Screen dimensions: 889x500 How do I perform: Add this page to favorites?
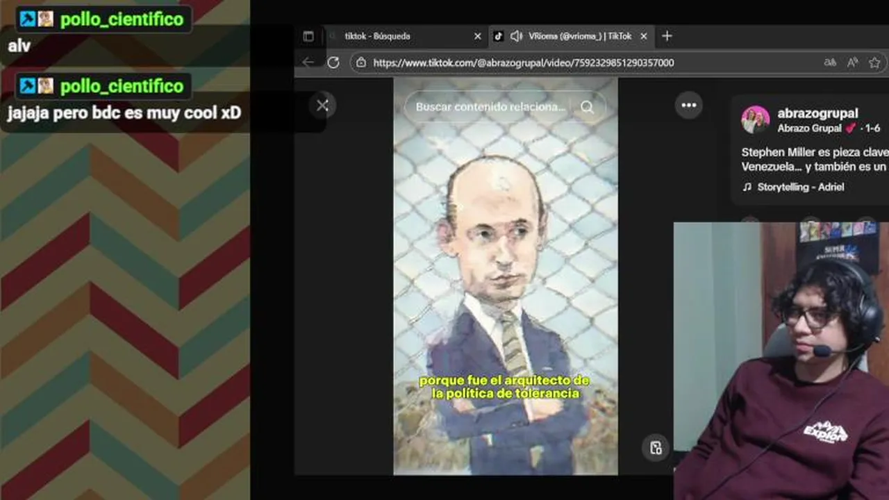pos(874,62)
